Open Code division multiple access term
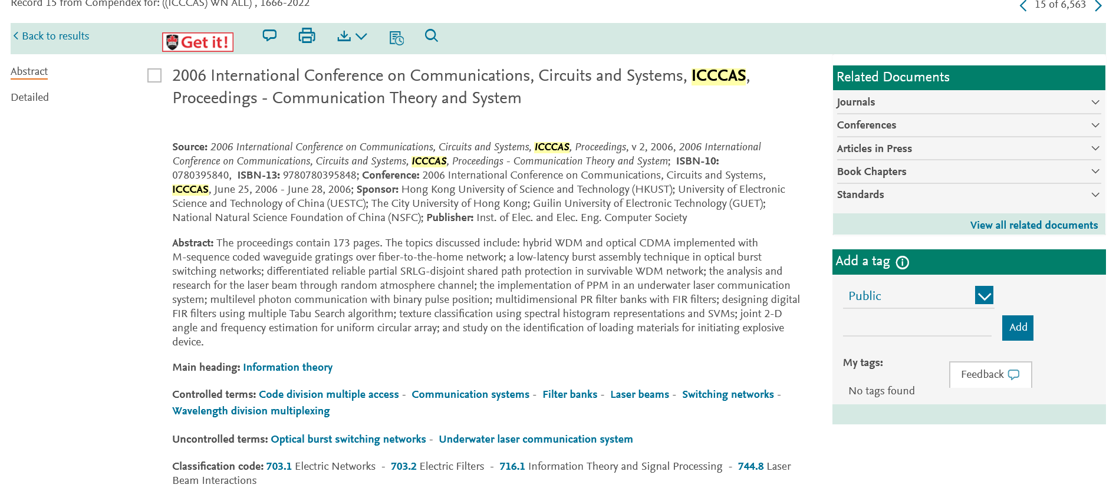This screenshot has width=1116, height=501. click(329, 394)
